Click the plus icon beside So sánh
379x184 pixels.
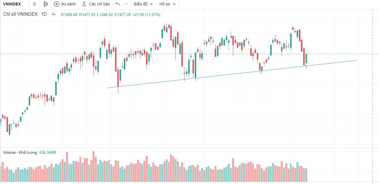tap(57, 4)
